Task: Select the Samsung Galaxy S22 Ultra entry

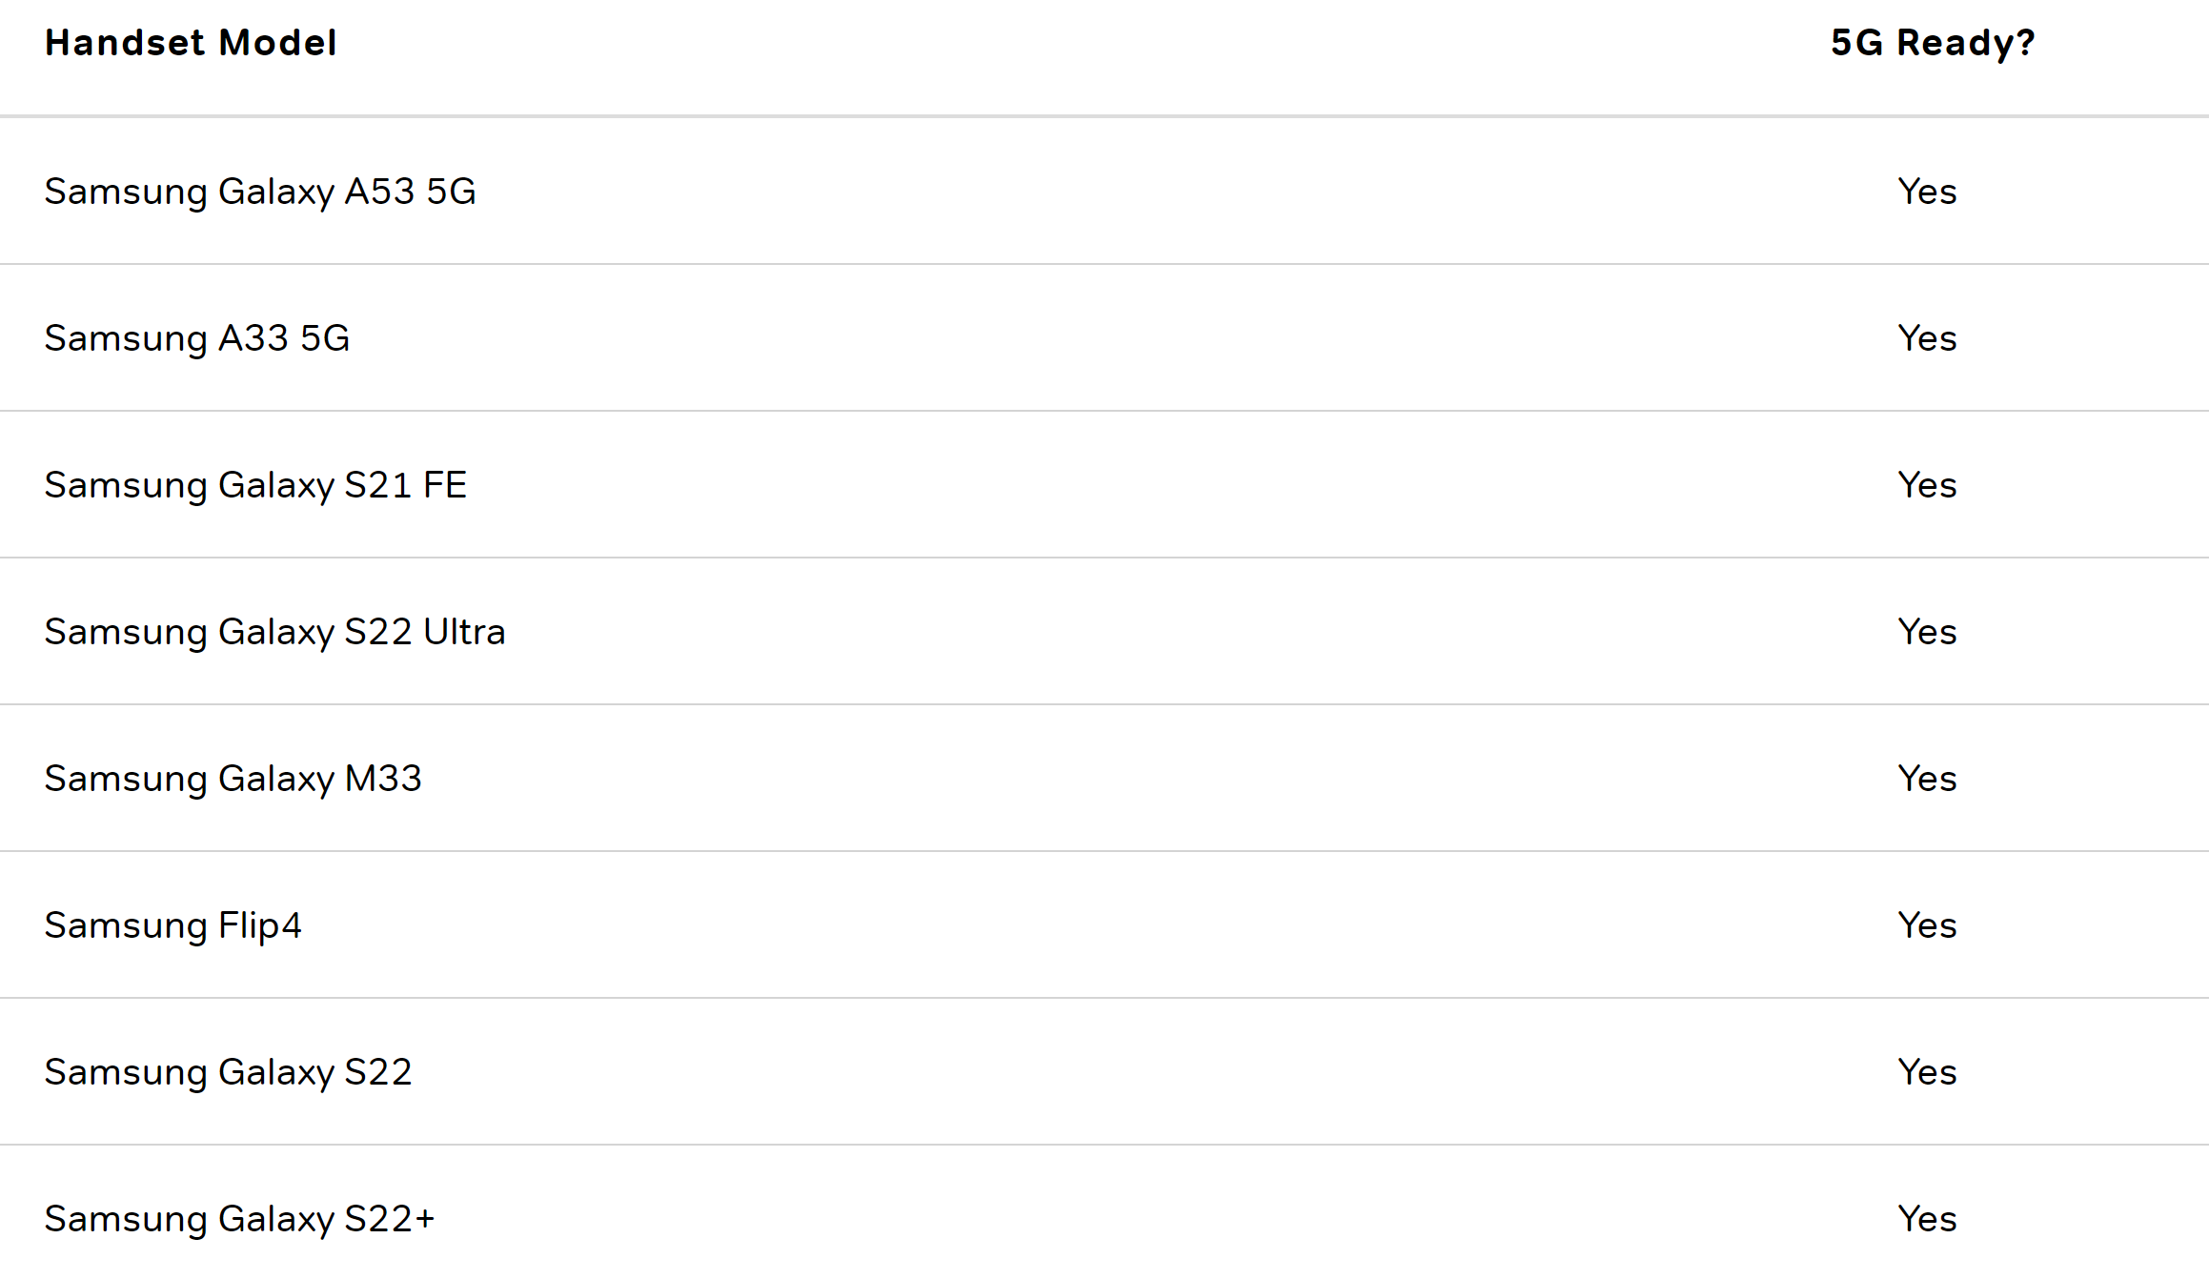Action: 274,632
